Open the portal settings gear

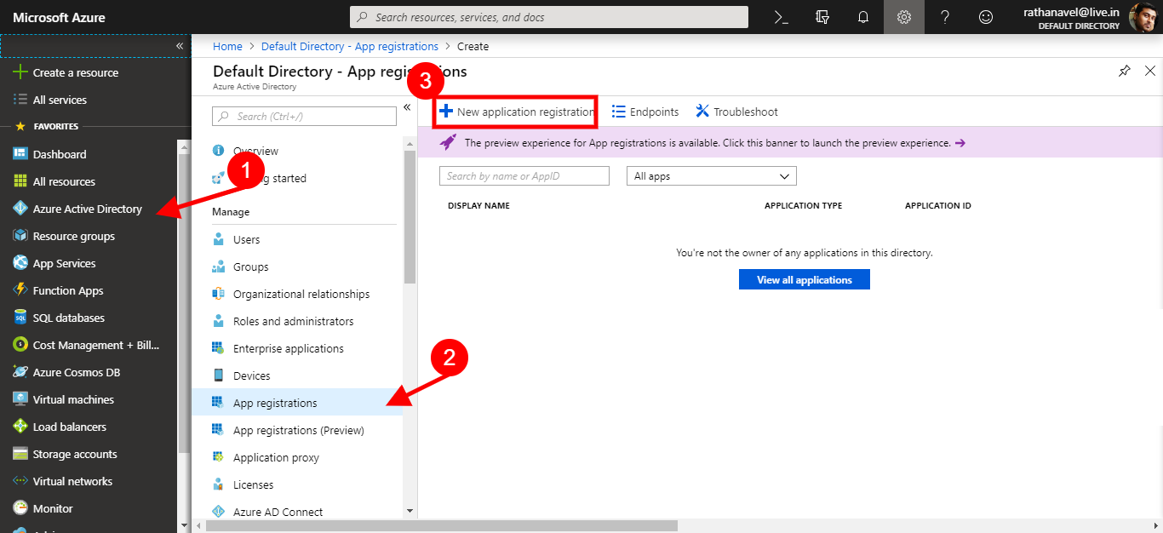903,16
